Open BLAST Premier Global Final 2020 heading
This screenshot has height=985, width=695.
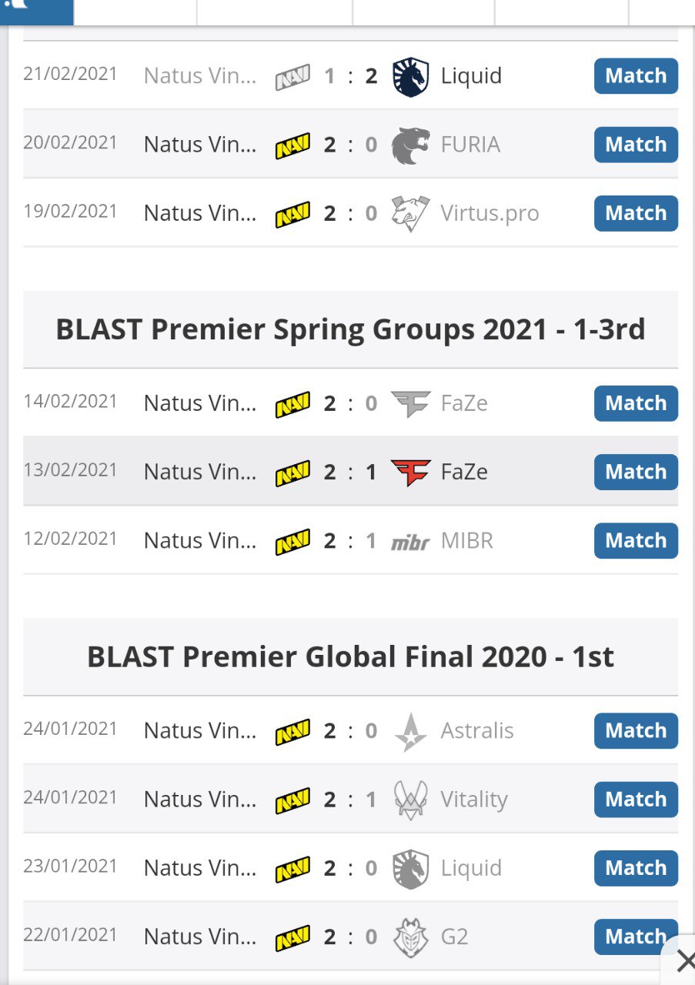(x=350, y=657)
